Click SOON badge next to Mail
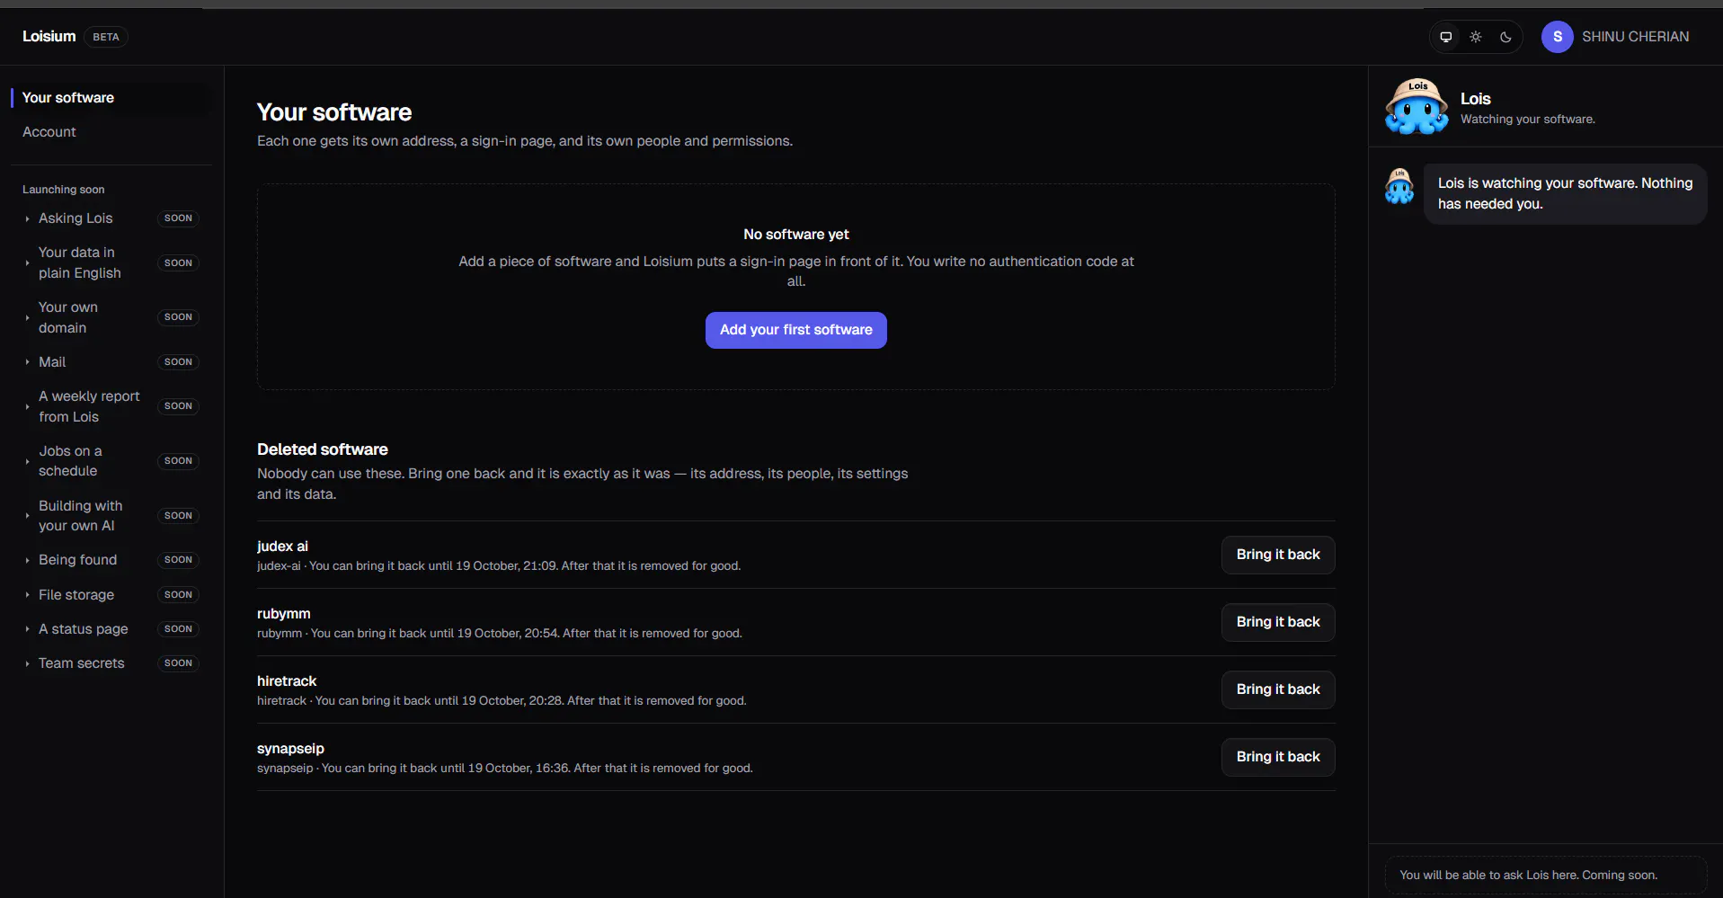The image size is (1723, 898). (x=178, y=362)
